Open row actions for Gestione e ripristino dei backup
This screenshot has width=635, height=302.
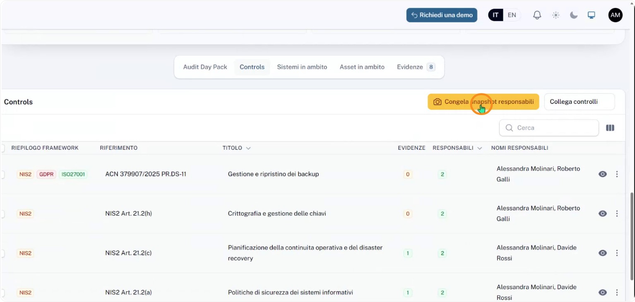coord(617,174)
